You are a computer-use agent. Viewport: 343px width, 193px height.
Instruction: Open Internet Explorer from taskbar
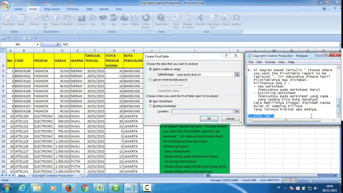tap(22, 188)
